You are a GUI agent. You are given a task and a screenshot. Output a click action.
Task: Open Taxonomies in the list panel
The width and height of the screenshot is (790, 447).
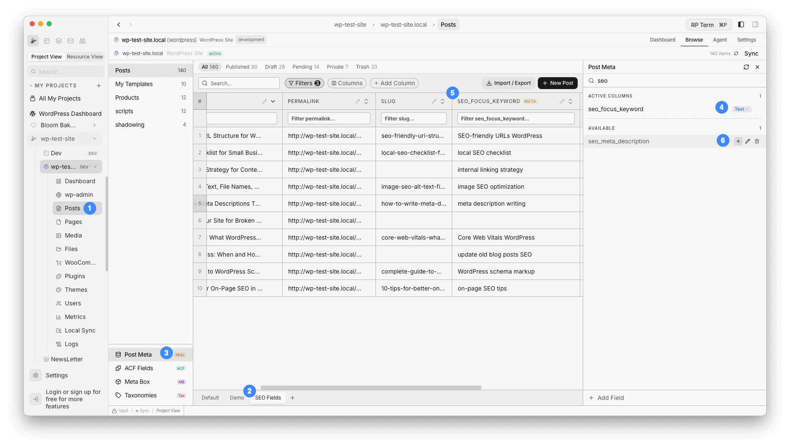[150, 395]
